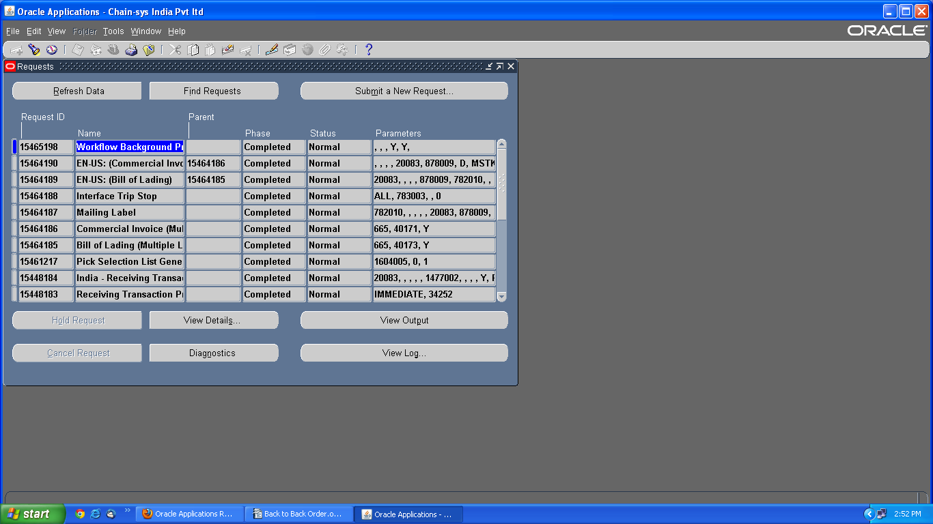
Task: Click the Attachments paperclip toolbar icon
Action: pos(325,50)
